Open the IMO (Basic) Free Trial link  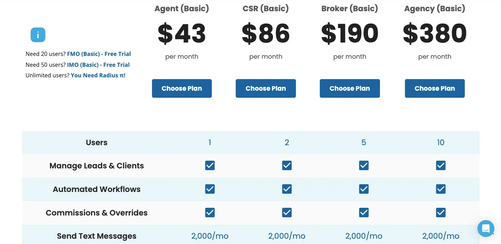pos(98,65)
